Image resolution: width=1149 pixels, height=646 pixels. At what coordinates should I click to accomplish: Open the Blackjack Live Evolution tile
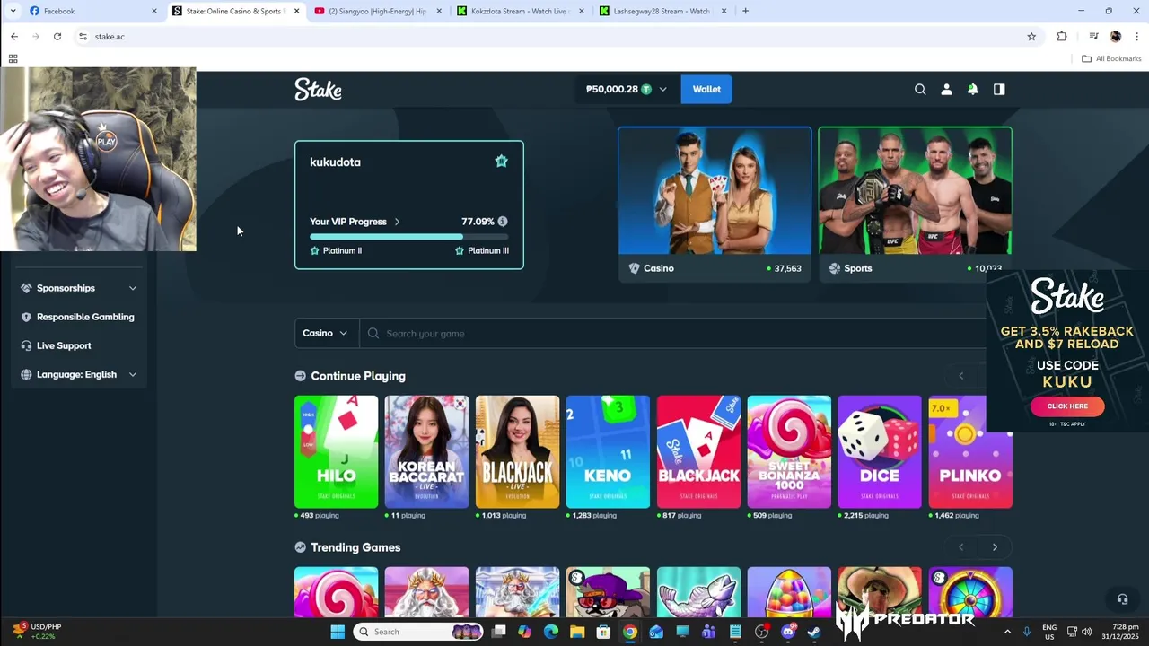517,451
